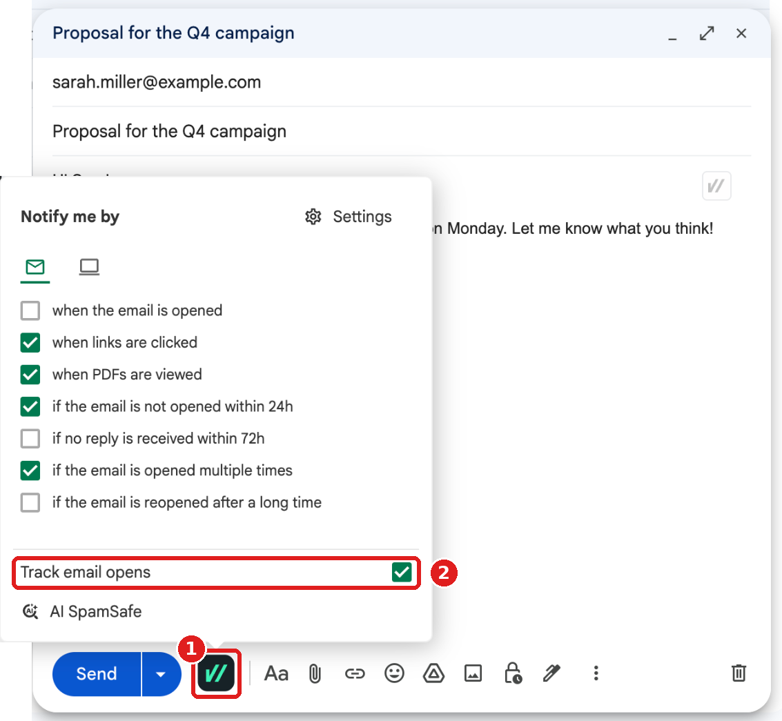Insert signature with the pen icon
This screenshot has height=721, width=782.
(x=551, y=673)
